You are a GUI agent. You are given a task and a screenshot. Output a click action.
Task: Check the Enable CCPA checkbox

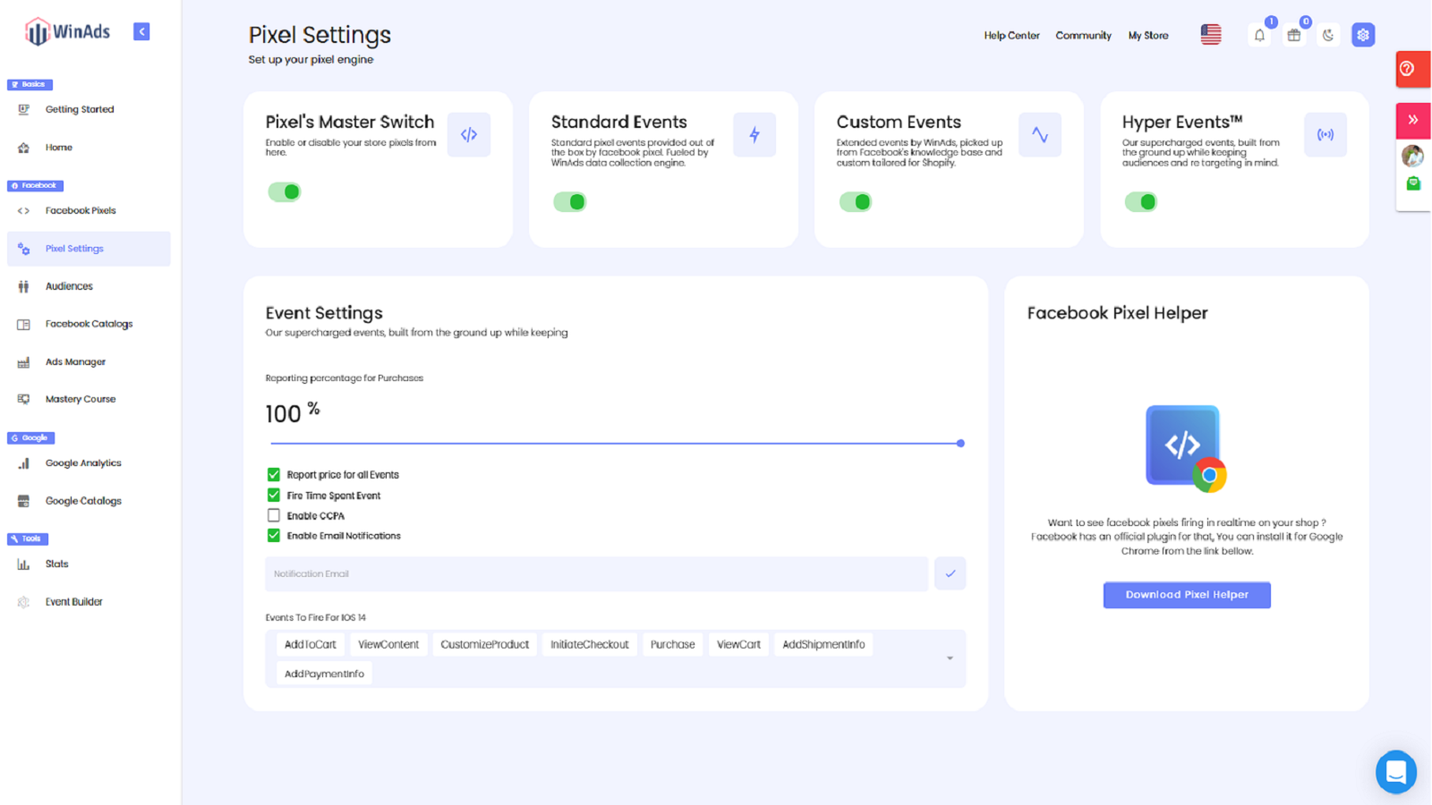274,516
